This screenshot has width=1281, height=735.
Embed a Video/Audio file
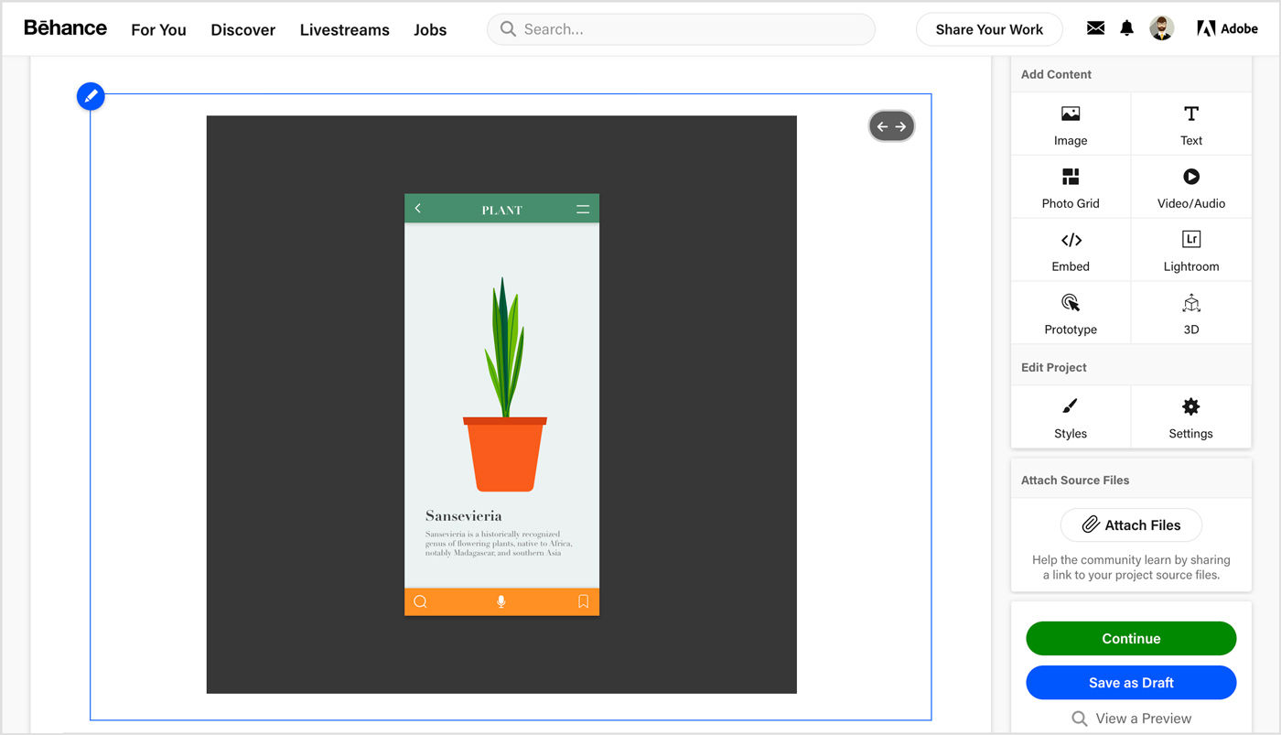(1190, 187)
